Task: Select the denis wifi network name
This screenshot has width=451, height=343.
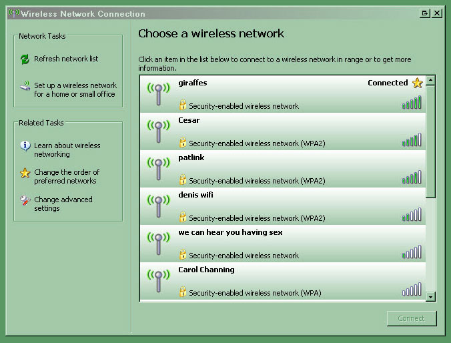Action: 195,195
